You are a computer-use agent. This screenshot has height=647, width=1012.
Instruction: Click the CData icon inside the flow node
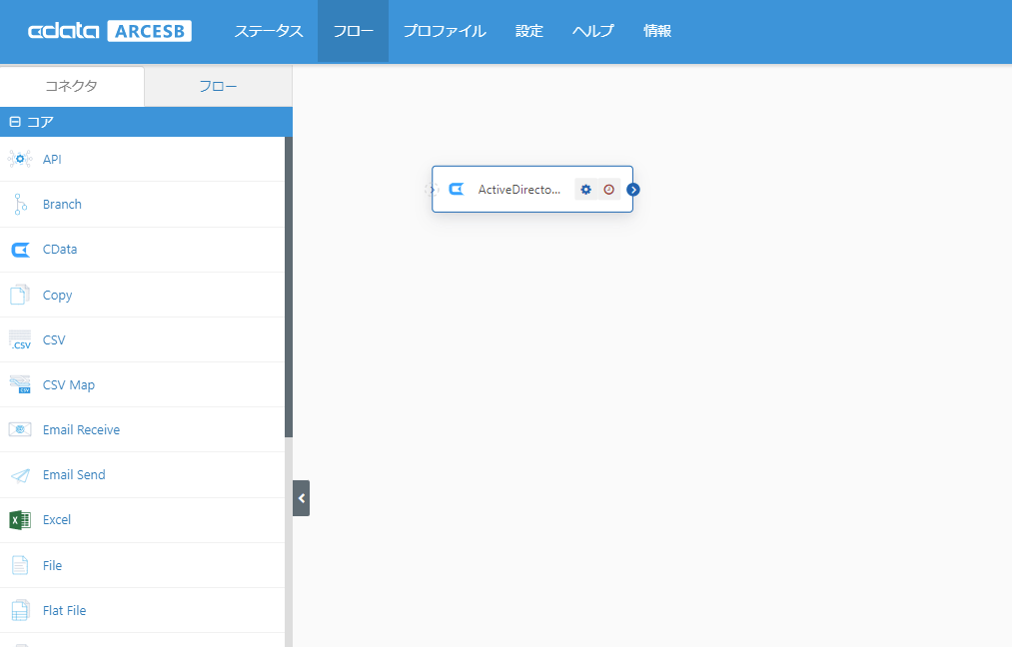coord(457,189)
